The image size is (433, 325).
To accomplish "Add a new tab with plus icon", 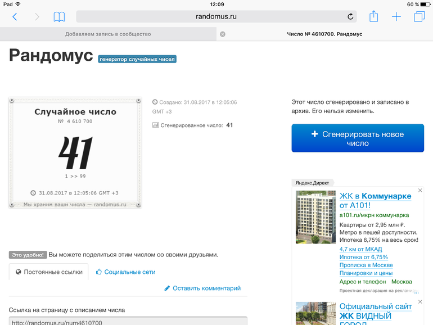I will 396,17.
